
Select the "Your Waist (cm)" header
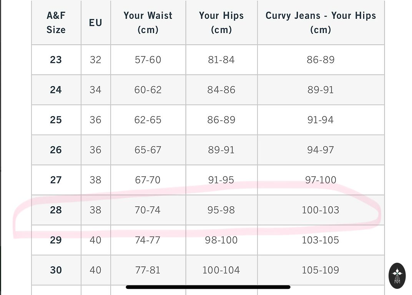(148, 23)
